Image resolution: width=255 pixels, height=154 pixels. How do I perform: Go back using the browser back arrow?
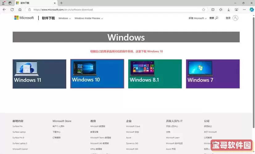pos(4,10)
